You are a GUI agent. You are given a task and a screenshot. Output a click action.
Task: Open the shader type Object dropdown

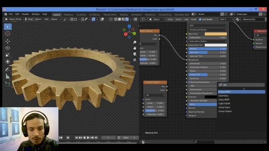click(x=157, y=19)
